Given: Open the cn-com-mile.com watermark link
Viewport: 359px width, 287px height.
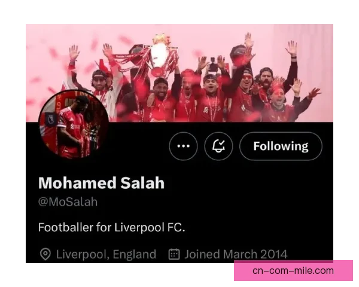Looking at the screenshot, I should [x=293, y=271].
